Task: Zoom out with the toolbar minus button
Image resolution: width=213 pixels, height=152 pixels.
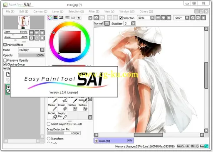Action: (x=158, y=18)
